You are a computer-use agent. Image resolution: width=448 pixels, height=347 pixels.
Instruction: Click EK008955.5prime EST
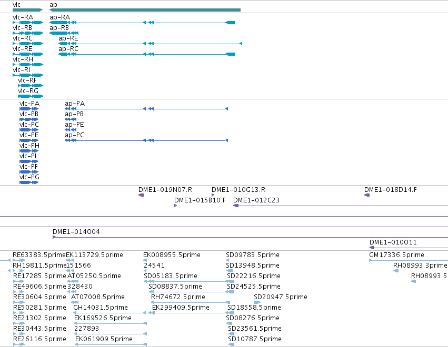point(145,260)
